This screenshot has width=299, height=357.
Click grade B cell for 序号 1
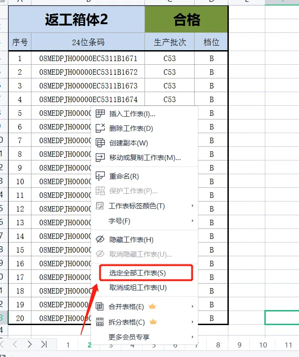point(211,58)
